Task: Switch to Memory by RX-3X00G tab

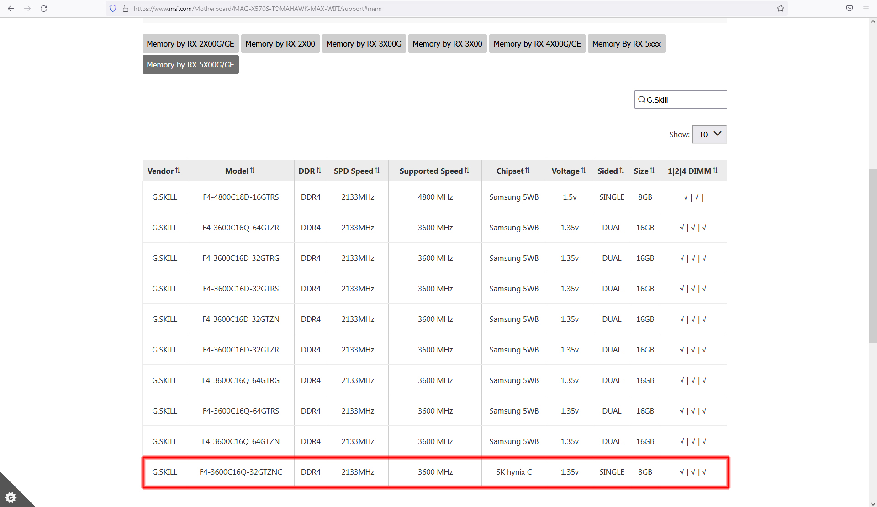Action: coord(364,44)
